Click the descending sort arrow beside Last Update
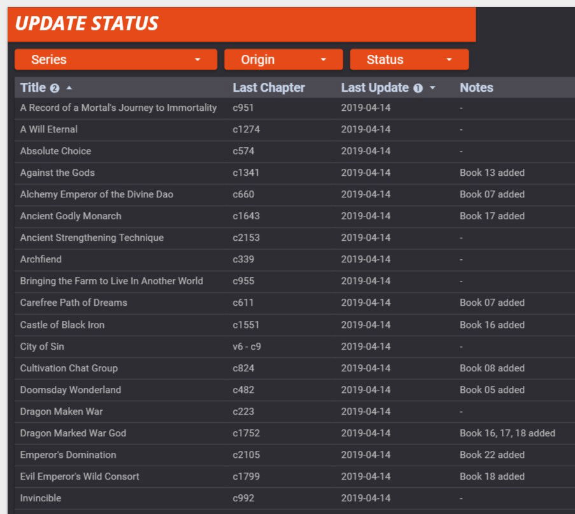The width and height of the screenshot is (575, 514). click(432, 88)
